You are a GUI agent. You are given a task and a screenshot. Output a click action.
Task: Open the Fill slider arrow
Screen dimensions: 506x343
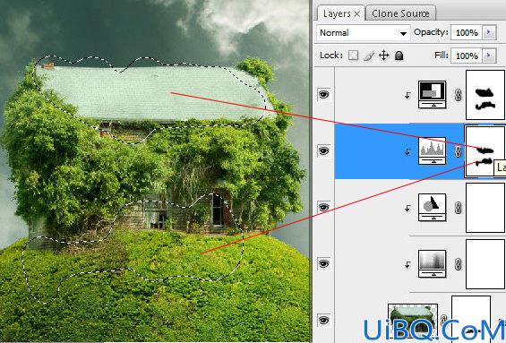(489, 56)
